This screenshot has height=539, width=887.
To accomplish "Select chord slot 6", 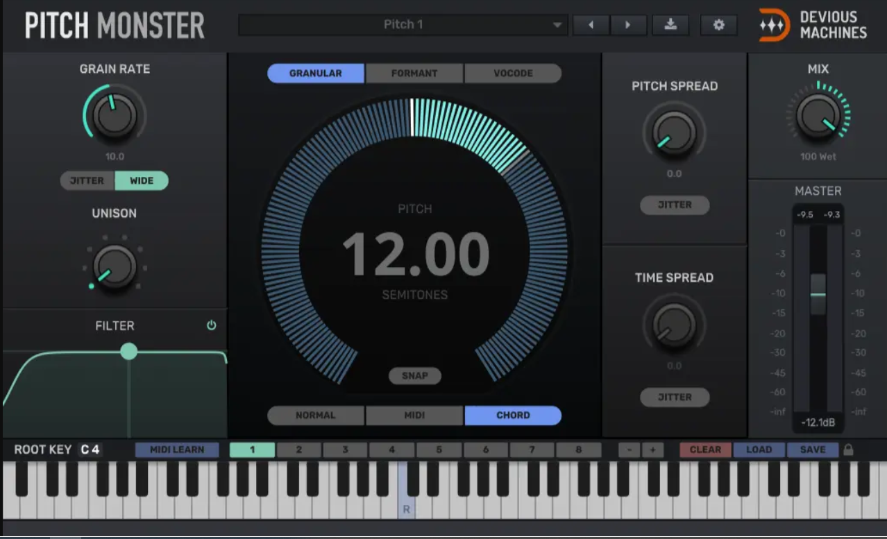I will click(485, 450).
